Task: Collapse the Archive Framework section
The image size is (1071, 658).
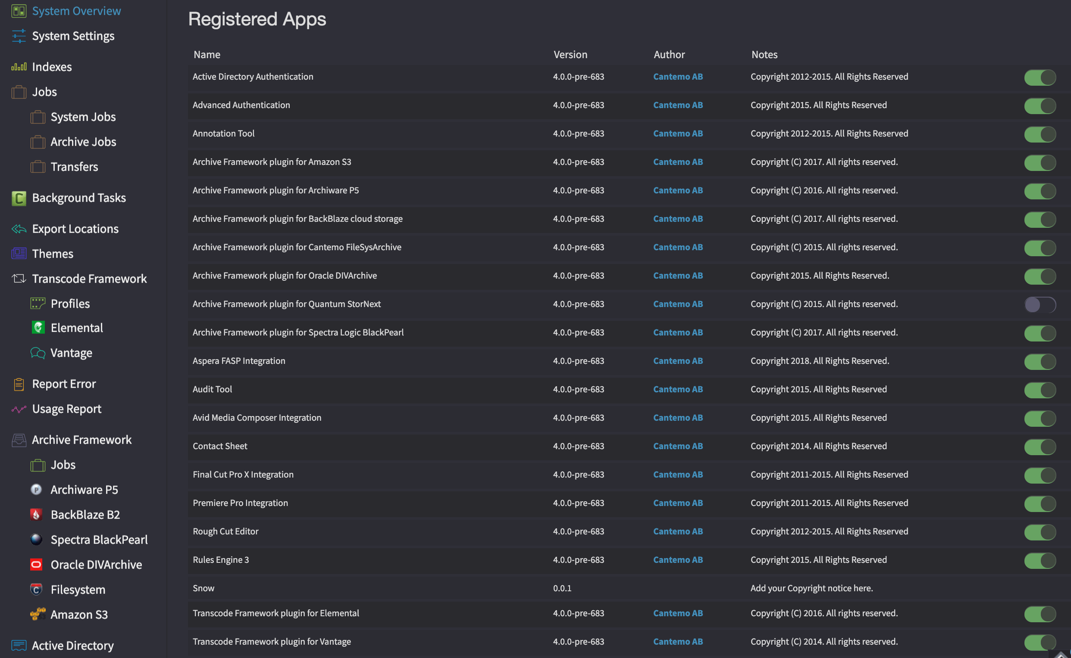Action: 82,440
